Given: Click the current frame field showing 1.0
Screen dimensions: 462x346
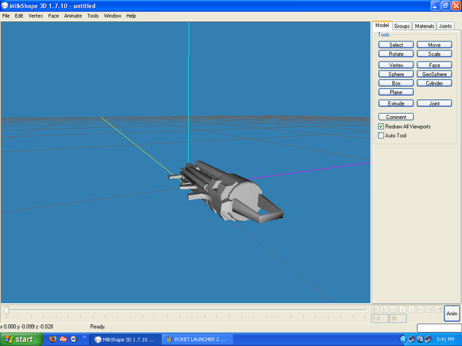Looking at the screenshot, I should click(380, 318).
